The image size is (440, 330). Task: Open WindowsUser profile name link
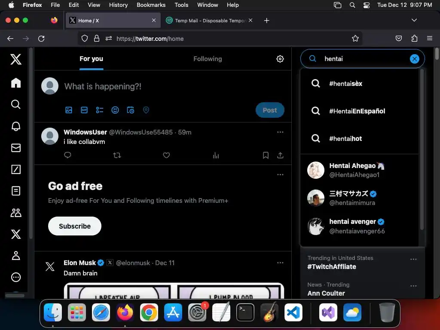coord(86,132)
